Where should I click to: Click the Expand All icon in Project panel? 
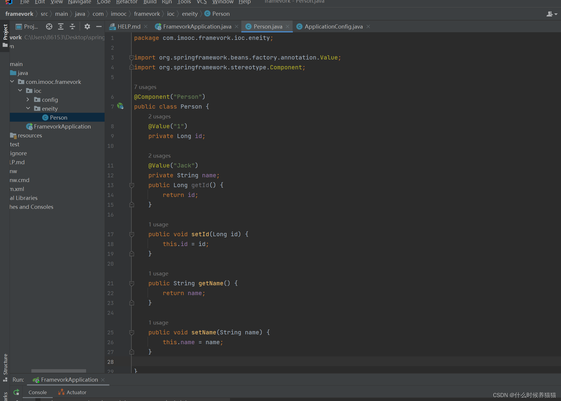point(61,27)
